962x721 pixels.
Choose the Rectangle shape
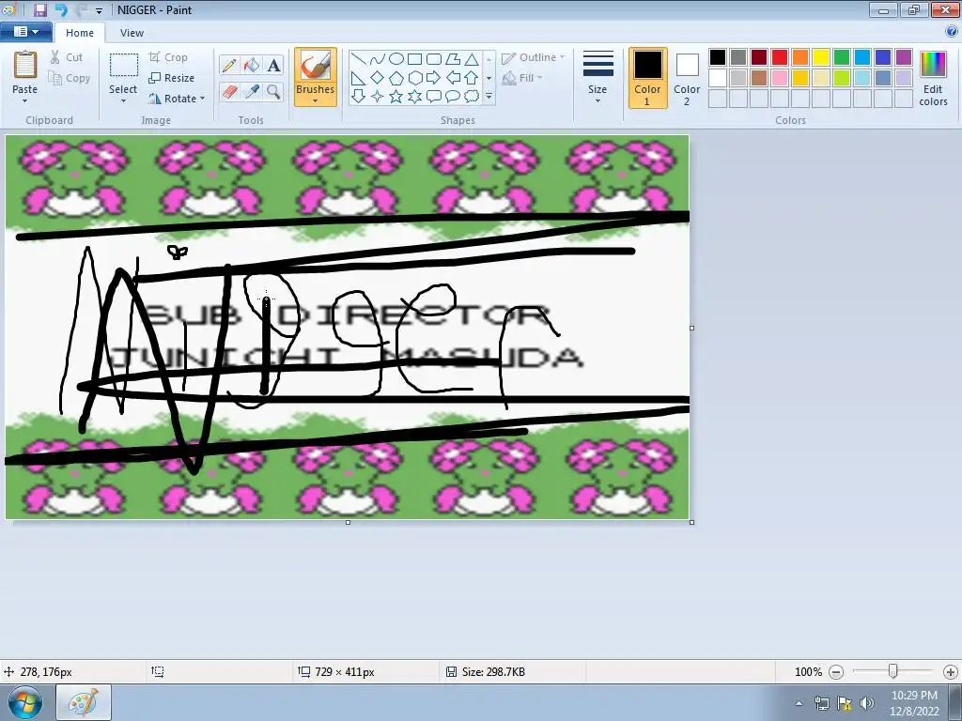(415, 59)
